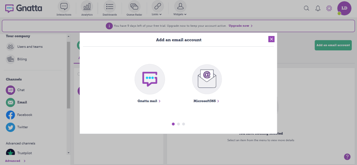The width and height of the screenshot is (357, 165).
Task: Click the Users and teams people icon
Action: (10, 47)
